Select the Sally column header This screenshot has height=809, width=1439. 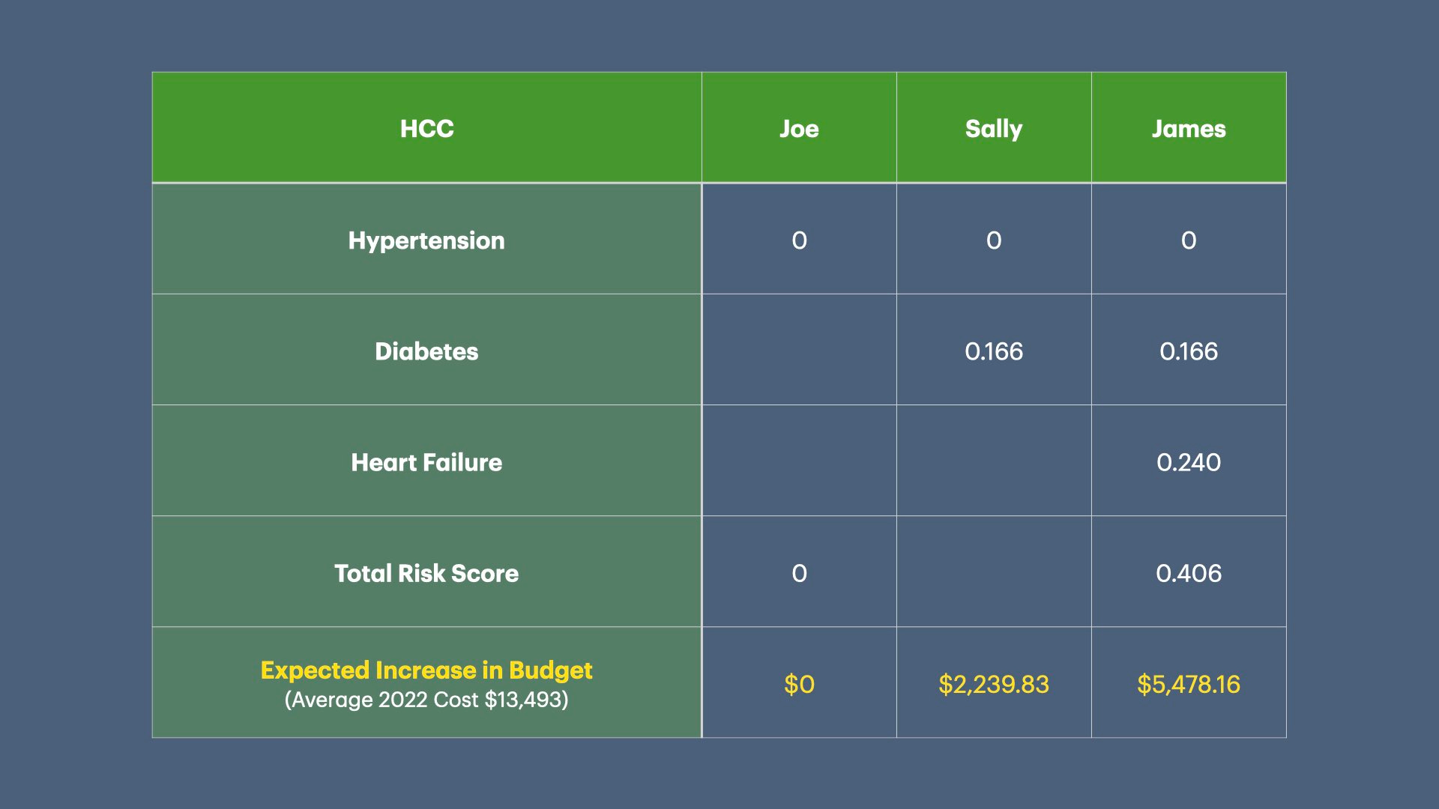[994, 129]
